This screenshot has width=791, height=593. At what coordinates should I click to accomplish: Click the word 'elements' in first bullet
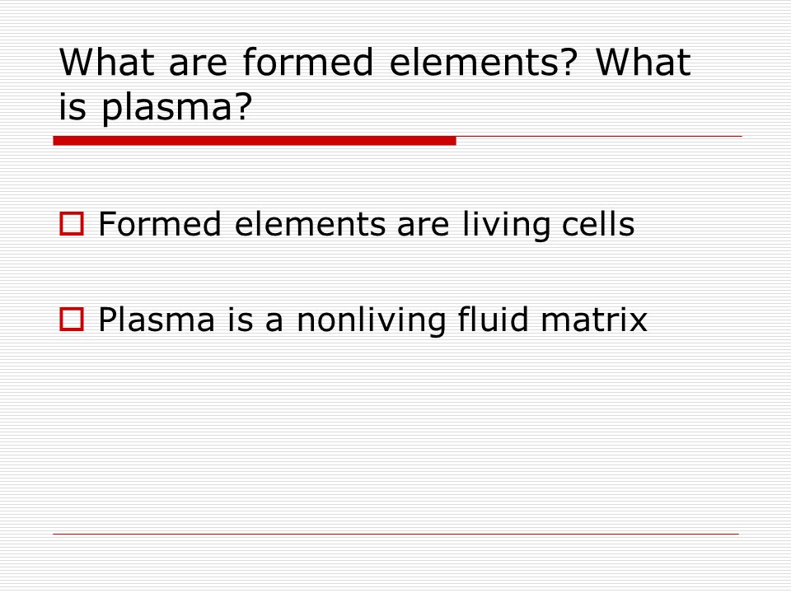tap(311, 224)
